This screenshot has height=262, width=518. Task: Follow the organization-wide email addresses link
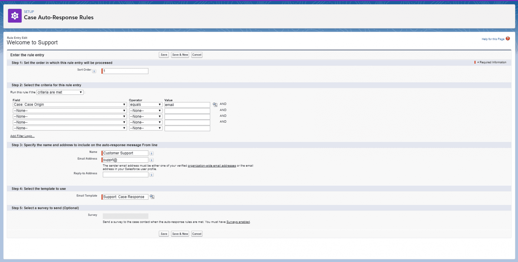click(212, 166)
